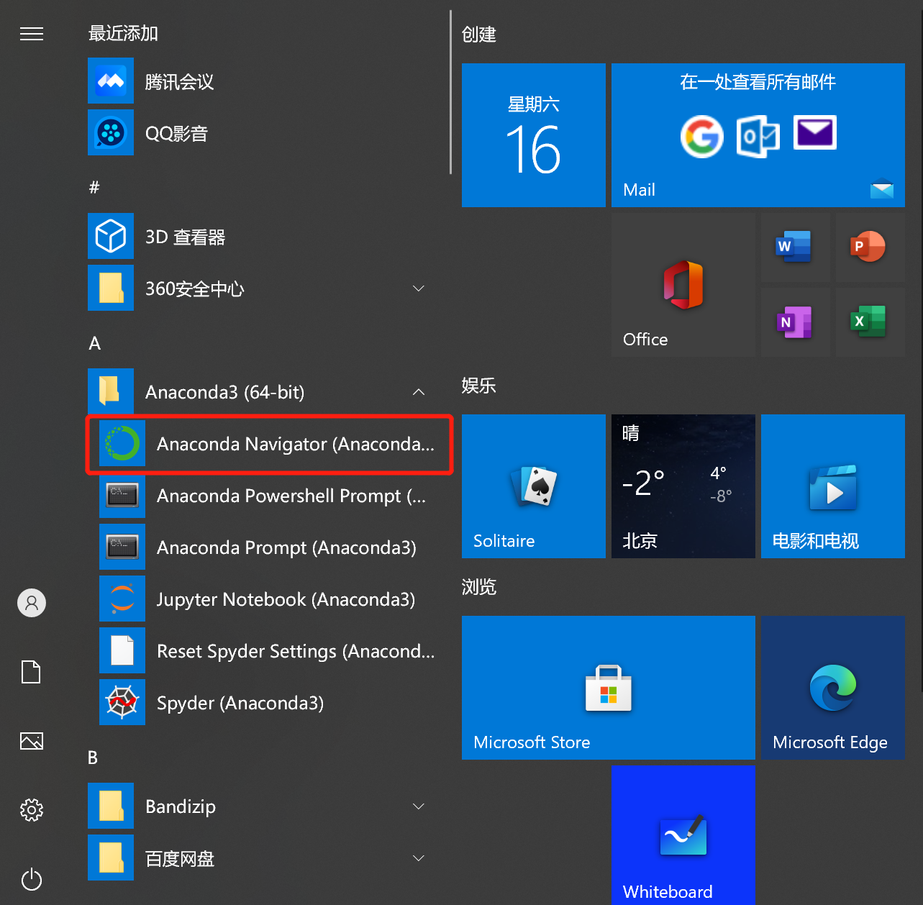Image resolution: width=923 pixels, height=905 pixels.
Task: Click the A letter group header
Action: tap(94, 343)
